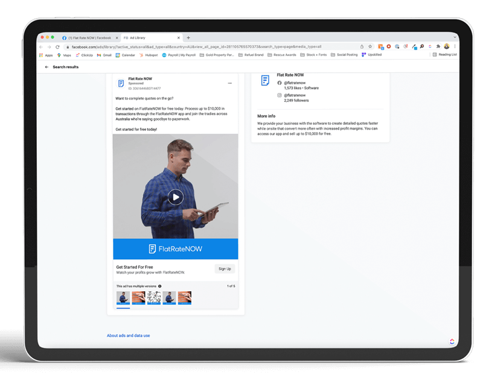Select the fifth ad version thumbnail

click(185, 298)
